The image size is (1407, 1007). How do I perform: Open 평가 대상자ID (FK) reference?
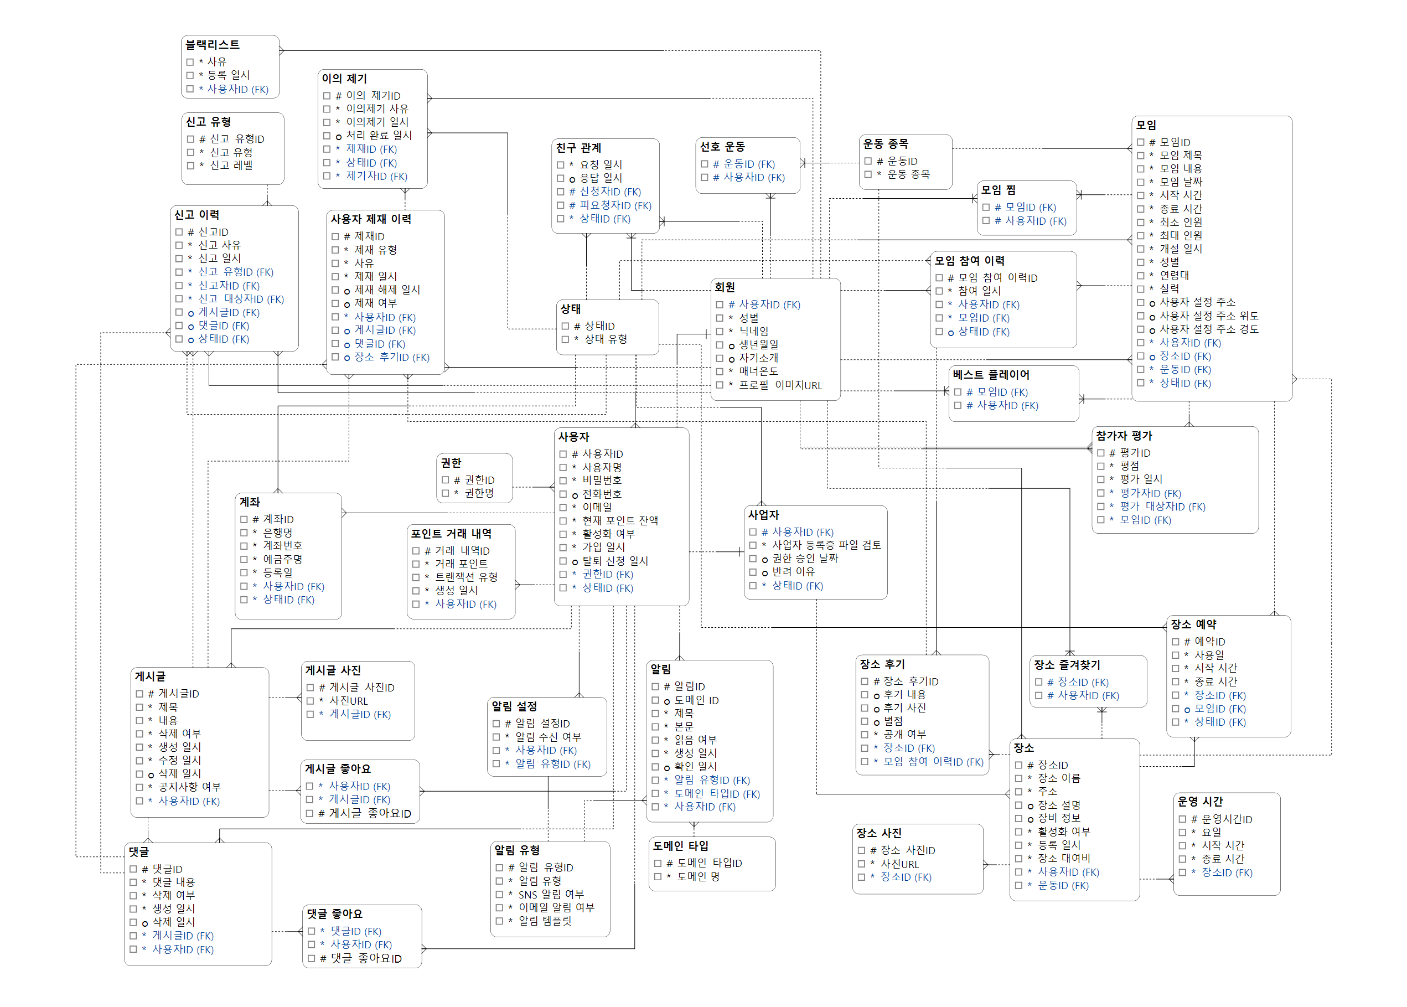(1162, 507)
